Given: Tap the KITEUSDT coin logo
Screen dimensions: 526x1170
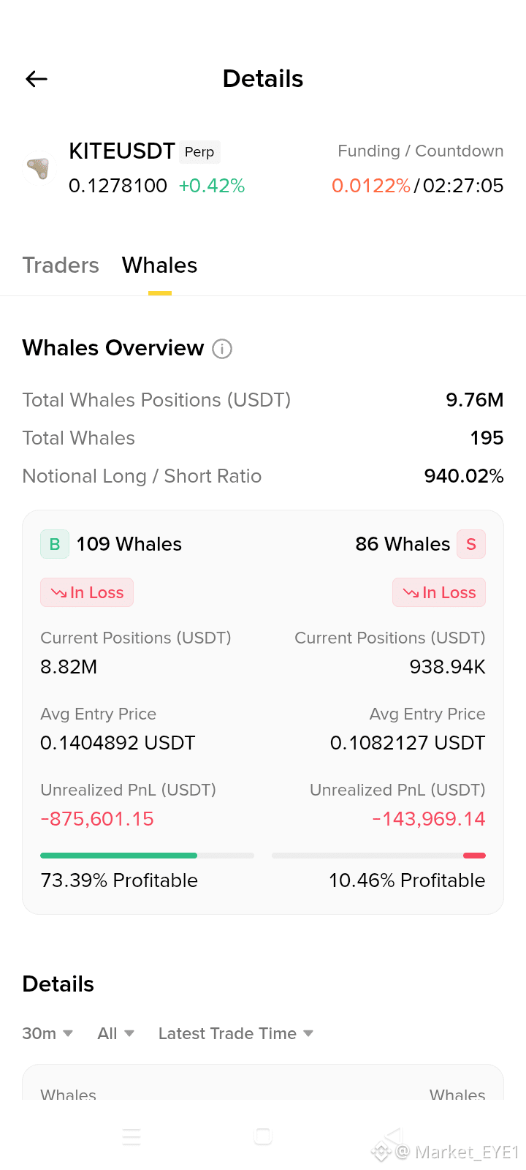Looking at the screenshot, I should [38, 169].
